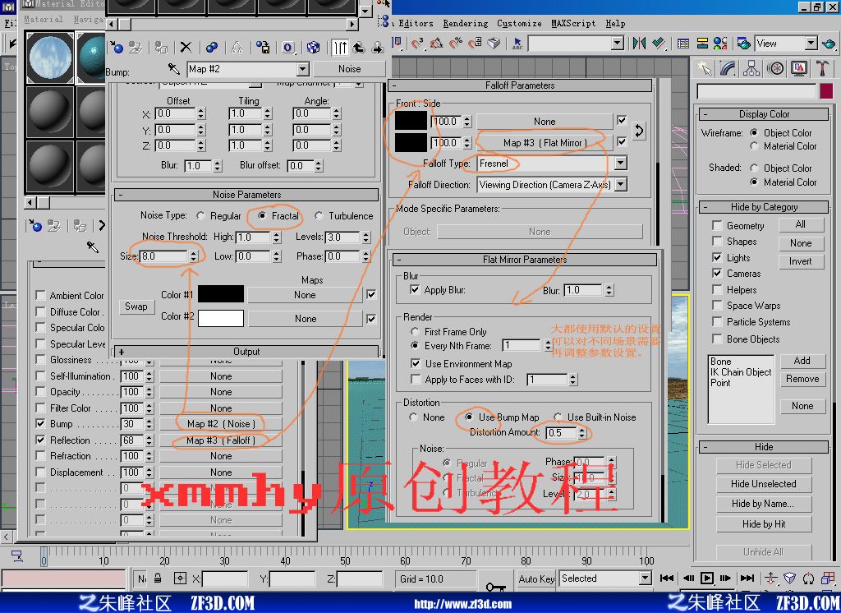Screen dimensions: 841x613
Task: Click Hide Unselected button
Action: [763, 484]
